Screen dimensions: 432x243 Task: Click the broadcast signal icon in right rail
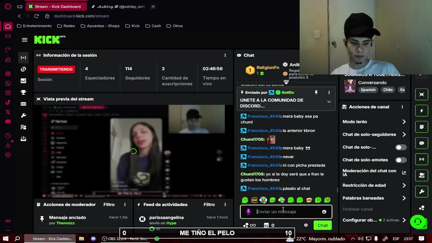tap(422, 159)
